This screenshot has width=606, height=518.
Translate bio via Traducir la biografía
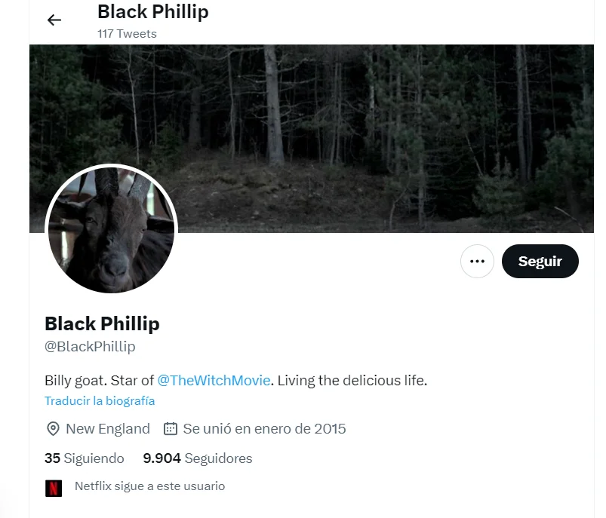(x=100, y=401)
